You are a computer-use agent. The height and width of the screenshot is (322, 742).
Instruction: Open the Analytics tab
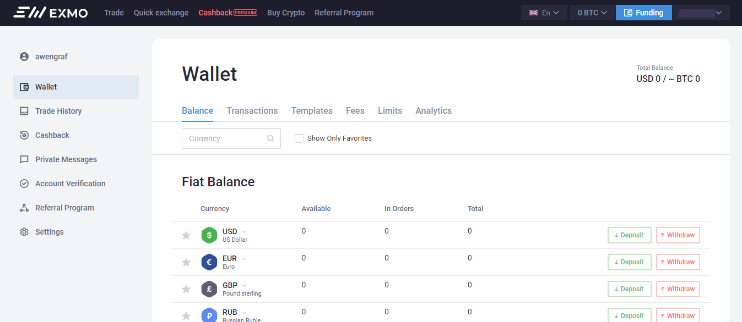433,110
